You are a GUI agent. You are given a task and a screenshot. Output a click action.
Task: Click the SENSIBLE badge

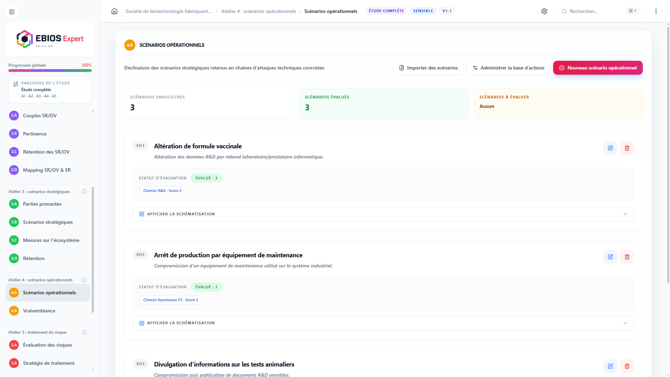[423, 11]
